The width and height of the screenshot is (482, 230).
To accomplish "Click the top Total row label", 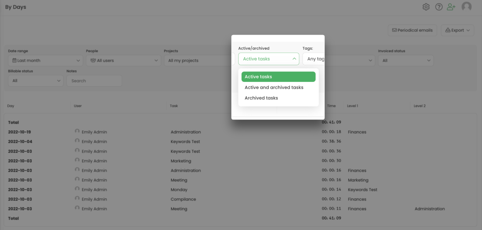I will [13, 122].
